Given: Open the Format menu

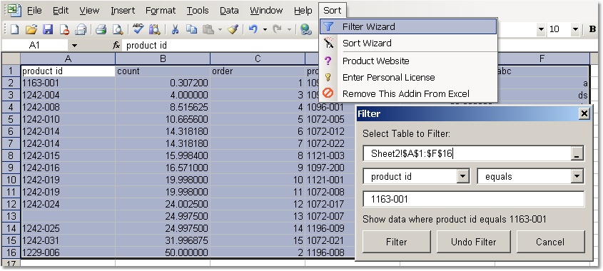Looking at the screenshot, I should coord(161,11).
